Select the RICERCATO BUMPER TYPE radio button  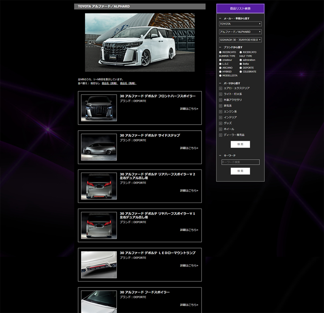[x=220, y=52]
